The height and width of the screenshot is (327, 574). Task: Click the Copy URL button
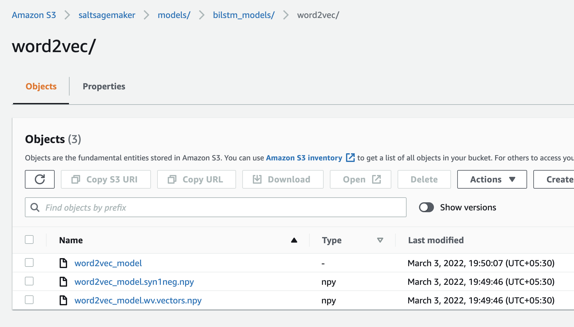tap(196, 179)
